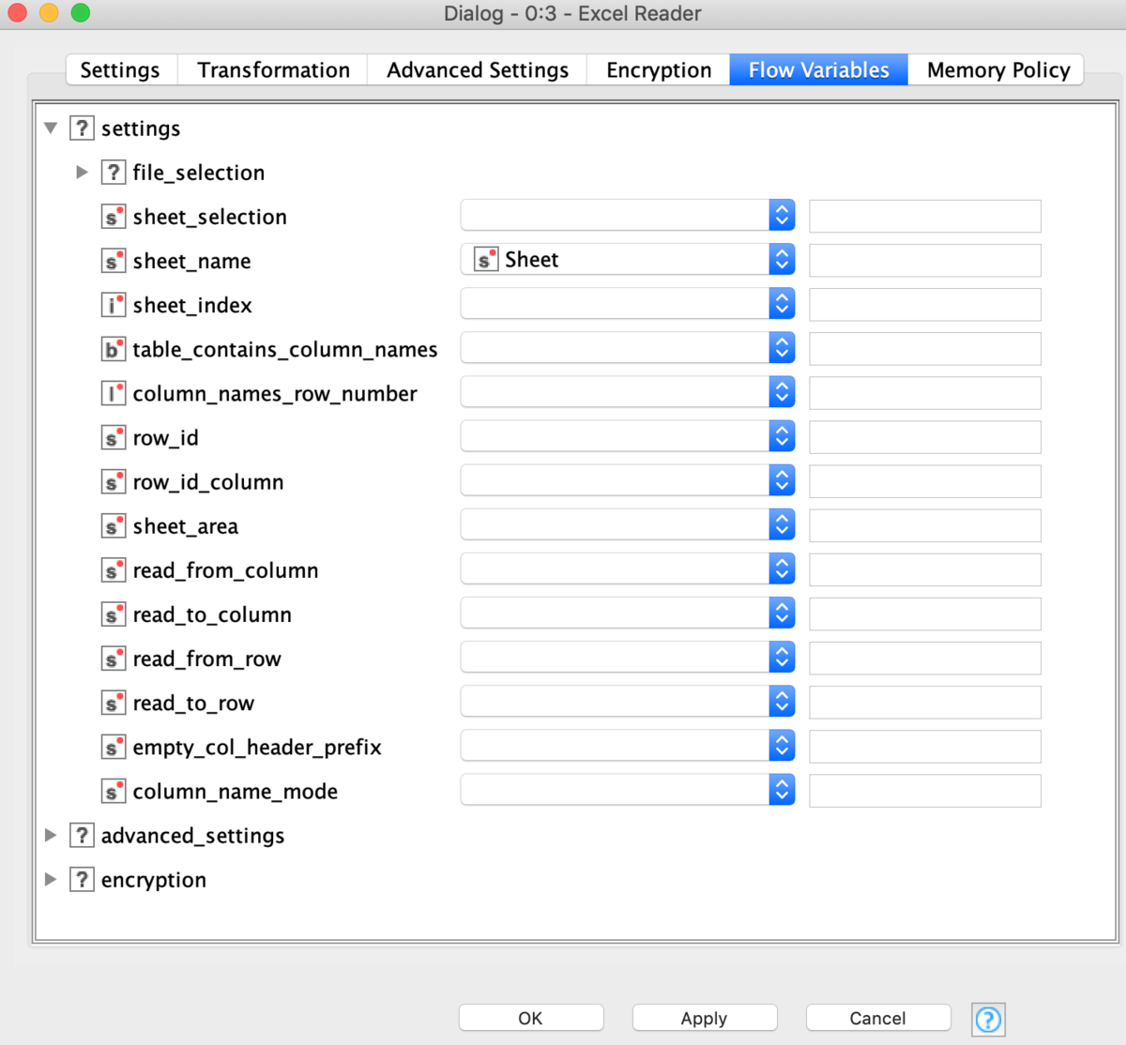Click the string icon next to read_from_column
Screen dimensions: 1126x1045
point(114,569)
